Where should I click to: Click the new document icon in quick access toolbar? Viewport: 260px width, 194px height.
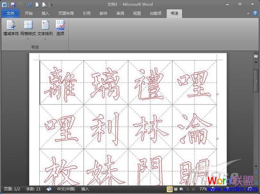[37, 5]
